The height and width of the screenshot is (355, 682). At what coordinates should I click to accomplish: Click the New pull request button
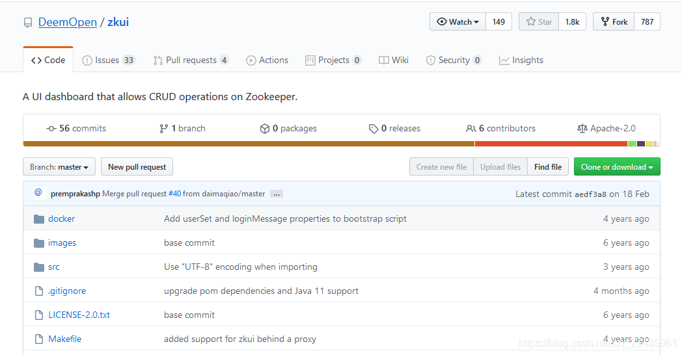click(x=137, y=167)
